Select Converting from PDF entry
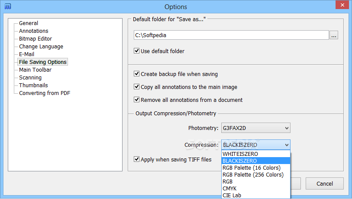352x199 pixels. click(45, 93)
